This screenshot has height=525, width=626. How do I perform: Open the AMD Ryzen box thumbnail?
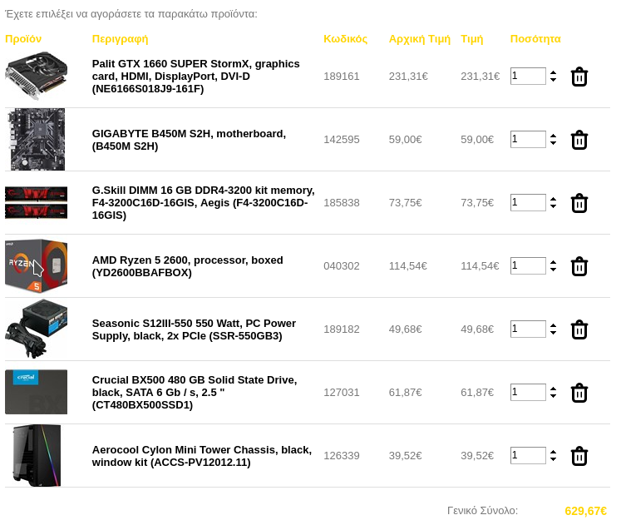(x=36, y=265)
